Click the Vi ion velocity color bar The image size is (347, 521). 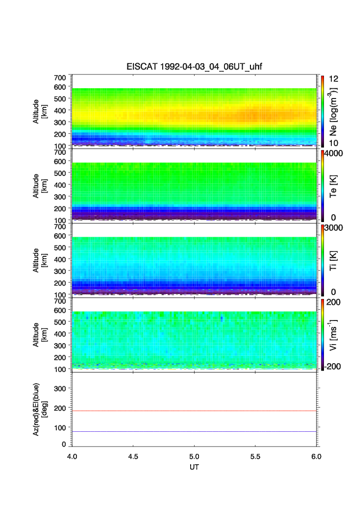(322, 335)
